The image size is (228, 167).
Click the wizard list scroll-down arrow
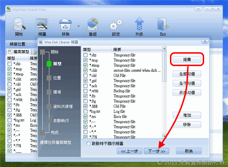[164, 136]
